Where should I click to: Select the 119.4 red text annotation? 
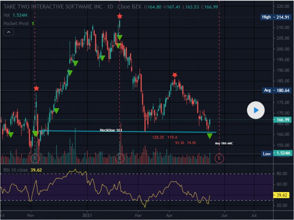(172, 137)
